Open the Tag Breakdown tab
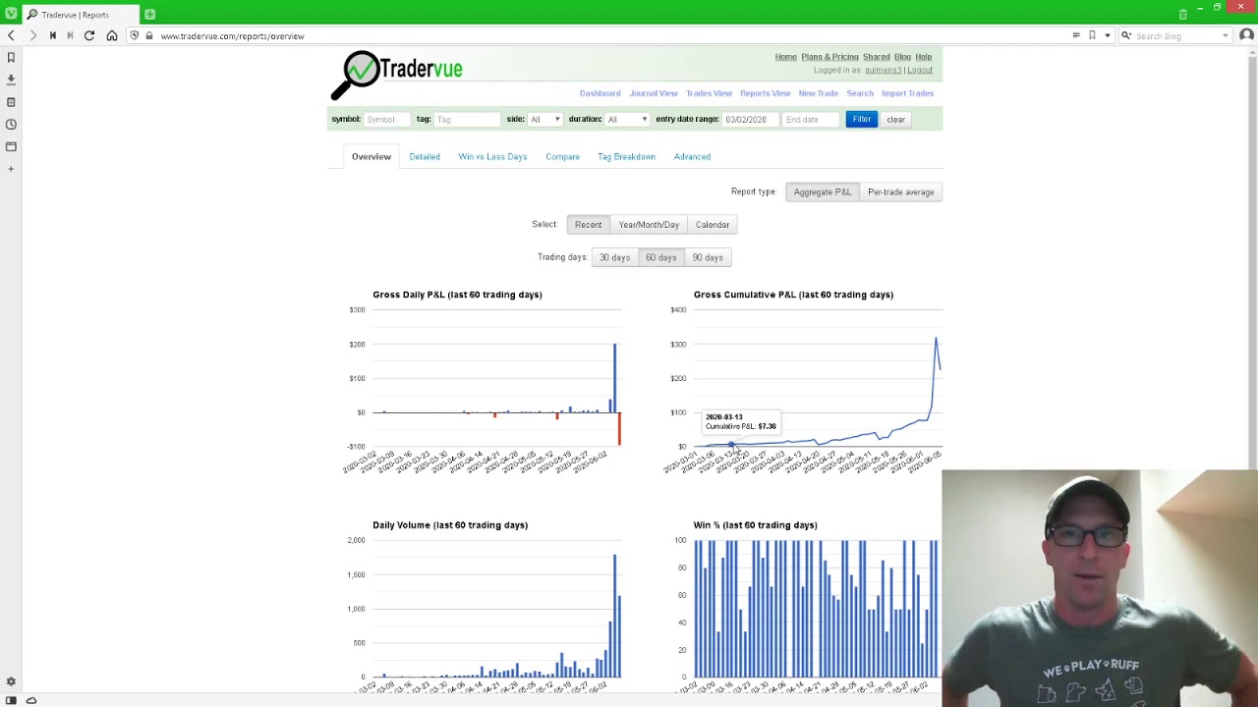 coord(626,157)
